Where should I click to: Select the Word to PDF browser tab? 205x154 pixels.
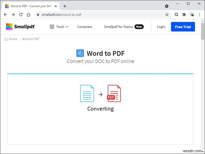click(x=31, y=6)
